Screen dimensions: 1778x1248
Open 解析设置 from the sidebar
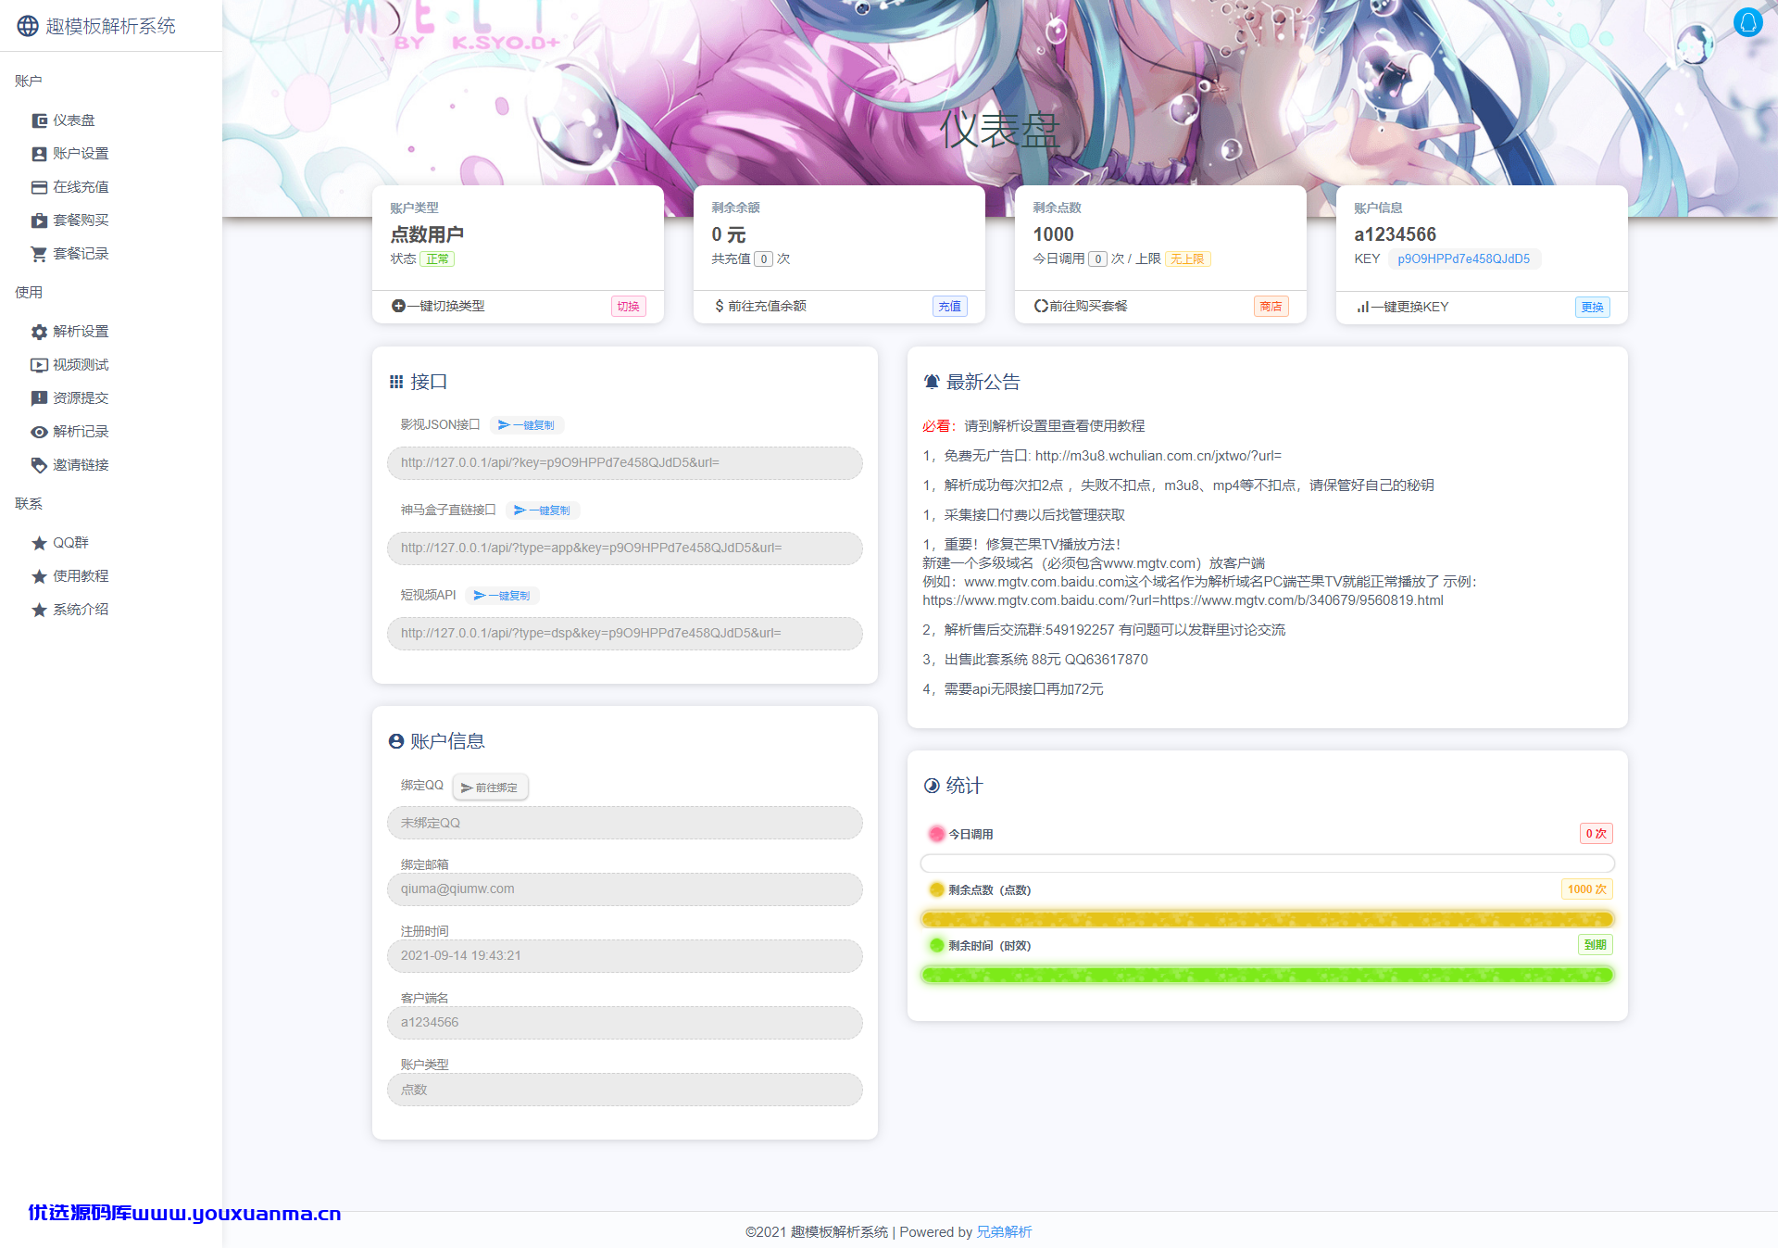[x=81, y=332]
